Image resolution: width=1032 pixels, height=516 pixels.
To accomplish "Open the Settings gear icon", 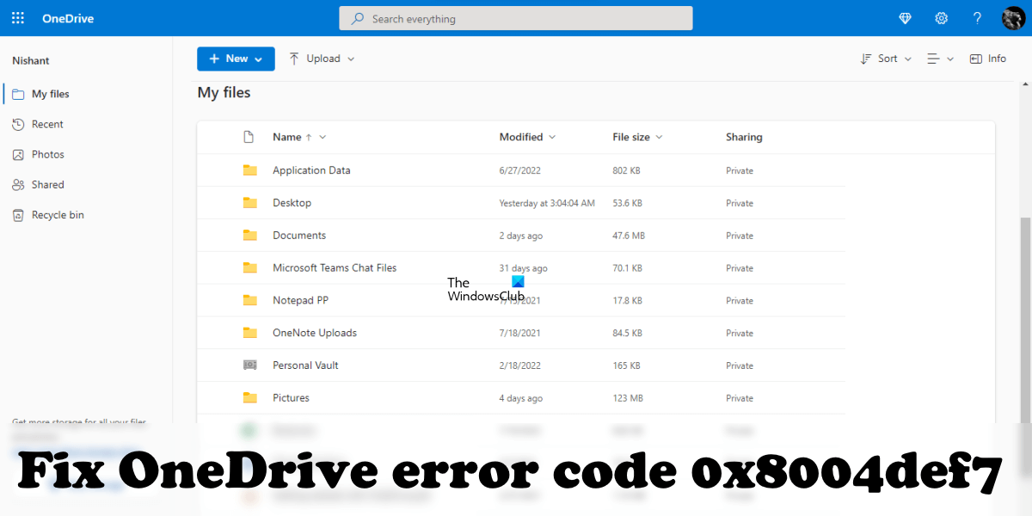I will [x=942, y=18].
